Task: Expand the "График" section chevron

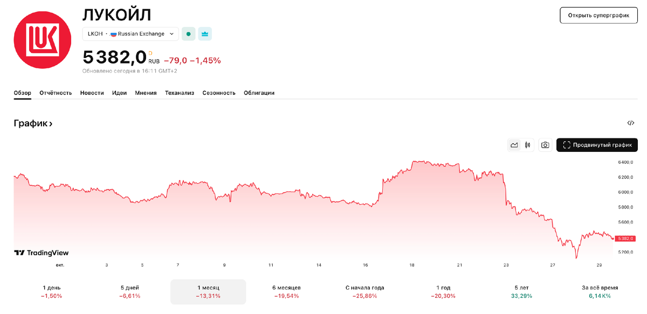Action: [51, 123]
